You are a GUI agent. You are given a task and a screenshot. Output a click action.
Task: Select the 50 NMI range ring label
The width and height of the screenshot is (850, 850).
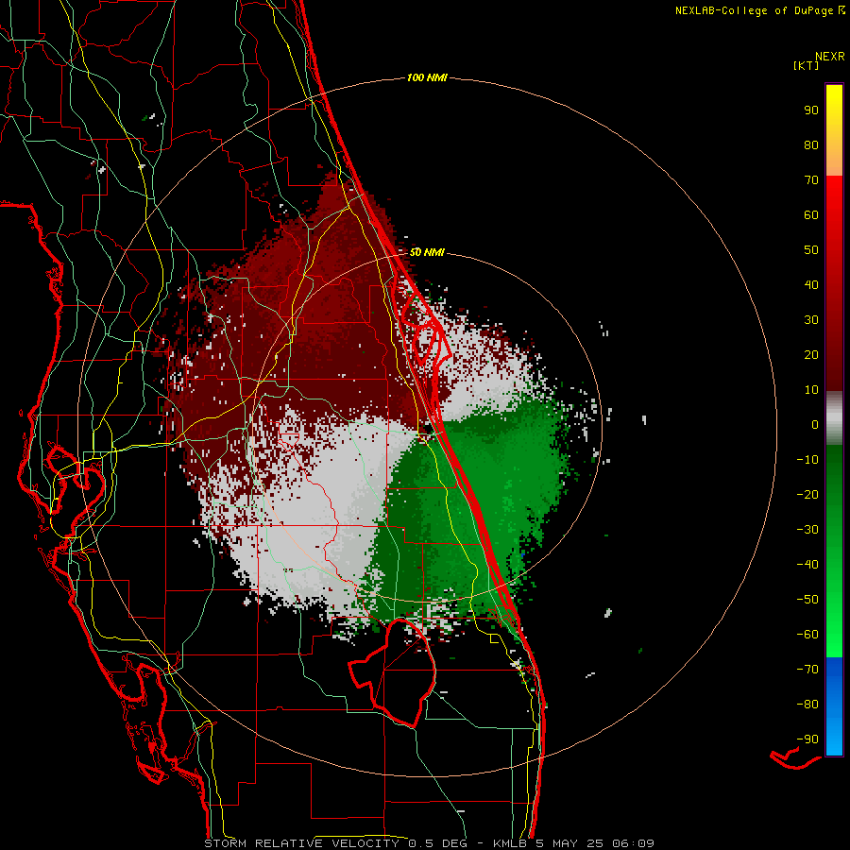(427, 252)
